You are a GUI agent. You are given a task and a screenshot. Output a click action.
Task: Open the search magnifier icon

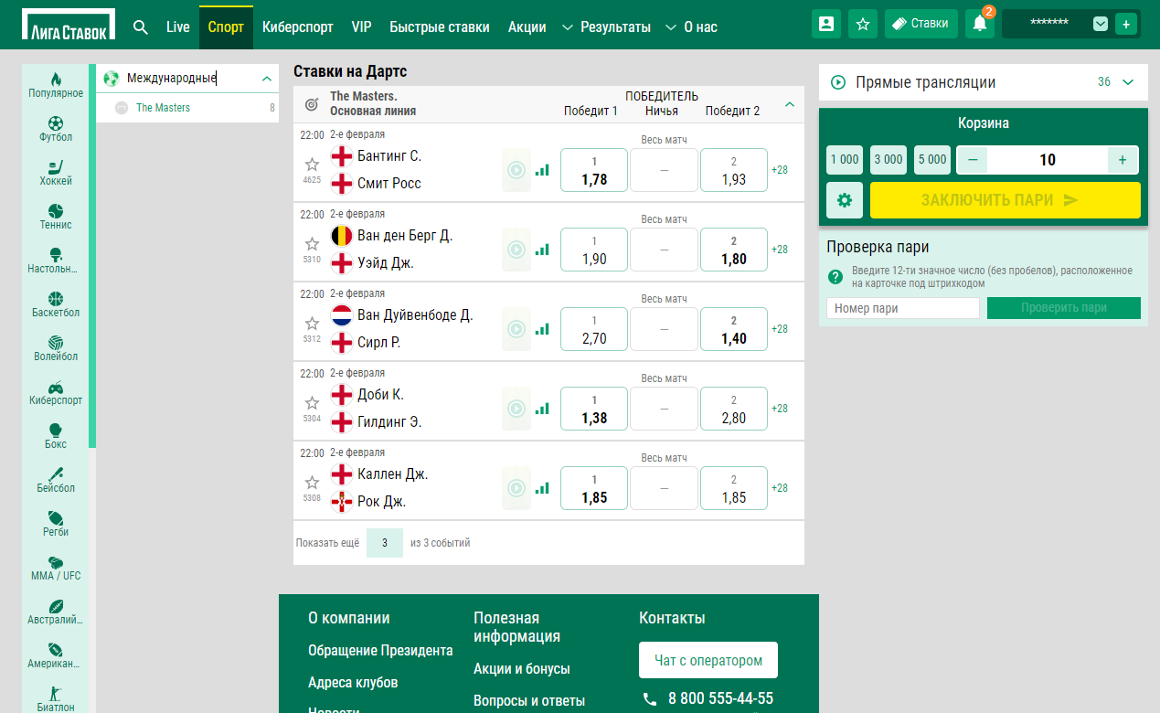coord(140,27)
